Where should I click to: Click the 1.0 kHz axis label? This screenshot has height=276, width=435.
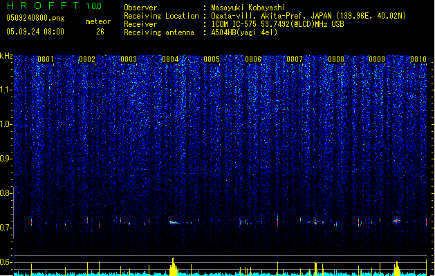[x=6, y=124]
